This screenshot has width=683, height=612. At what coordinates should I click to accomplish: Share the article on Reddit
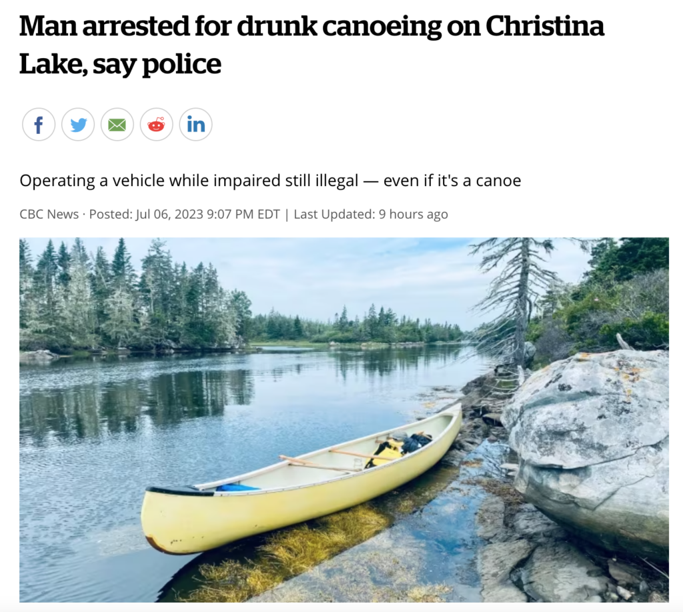coord(156,125)
